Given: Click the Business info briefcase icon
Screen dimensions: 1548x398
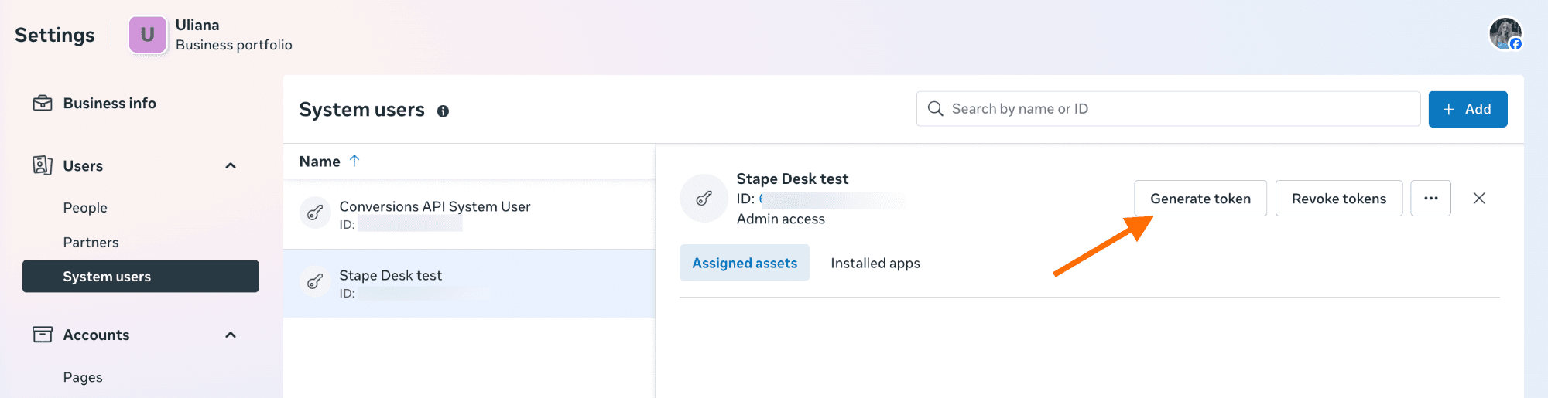Looking at the screenshot, I should pos(43,103).
